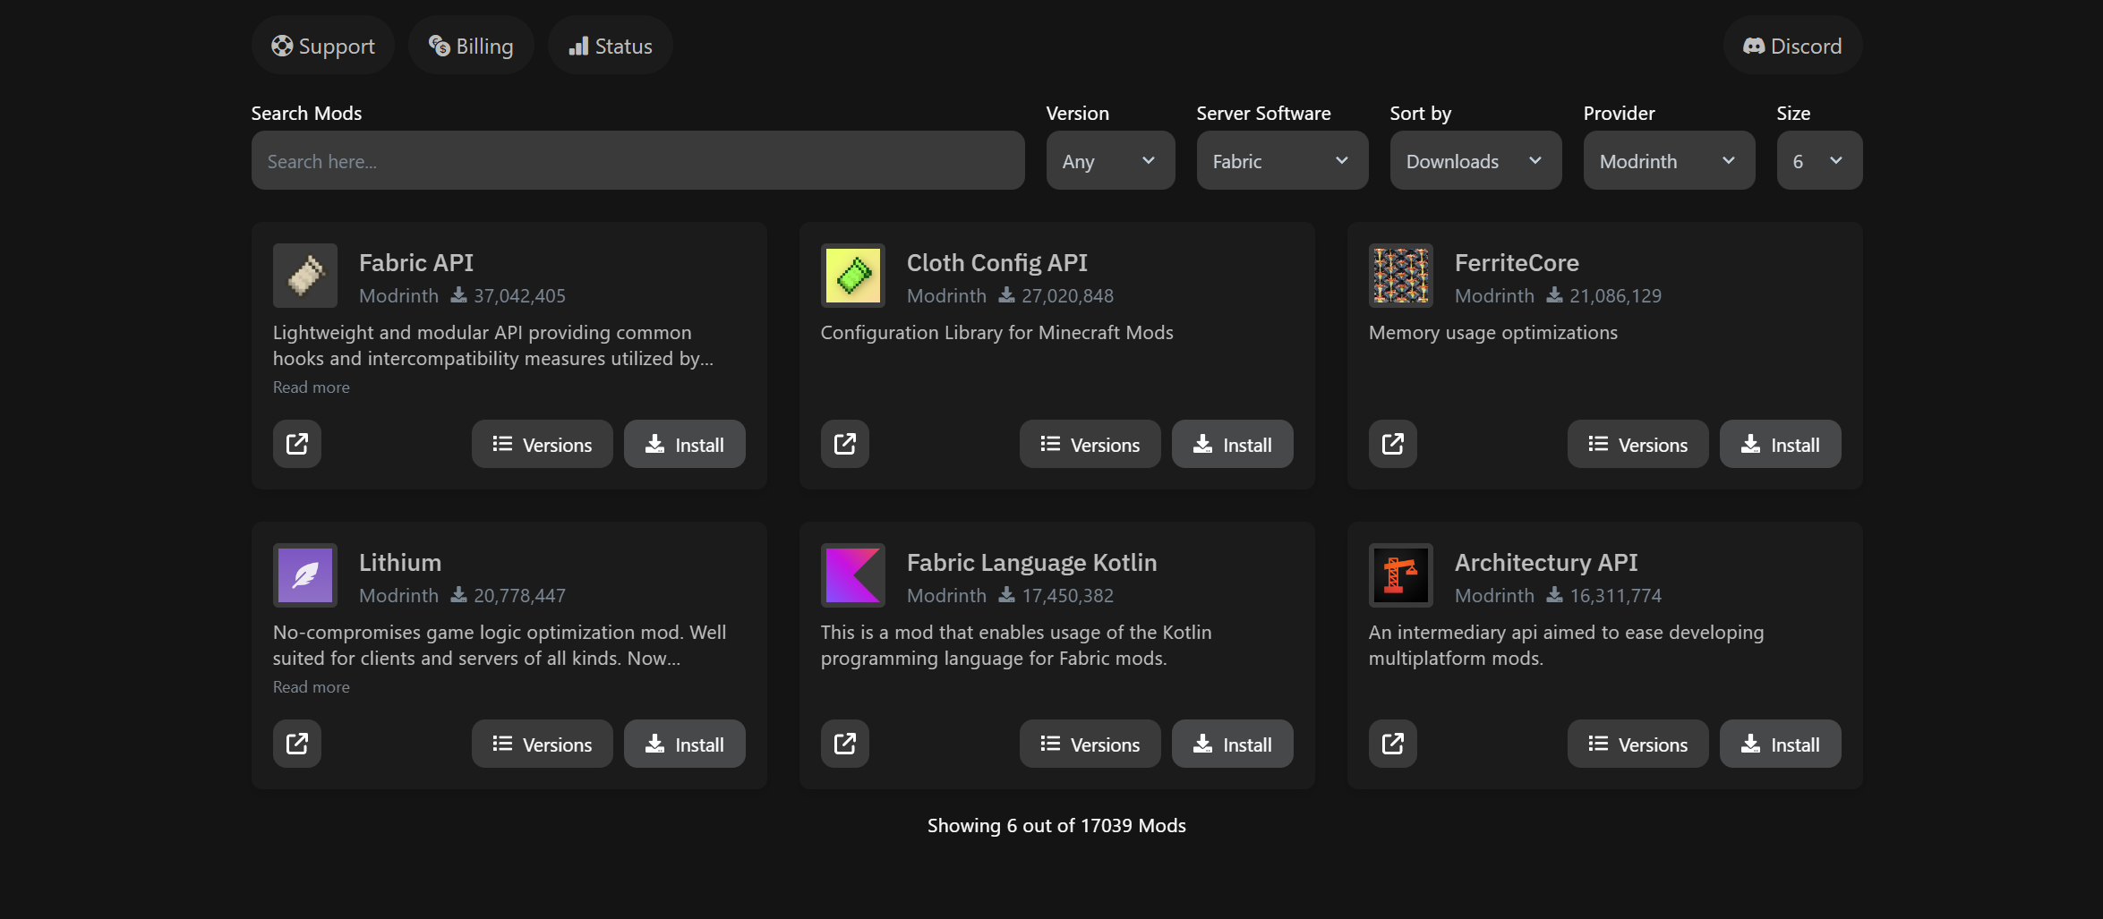
Task: Open external link for Fabric Language Kotlin
Action: pos(845,744)
